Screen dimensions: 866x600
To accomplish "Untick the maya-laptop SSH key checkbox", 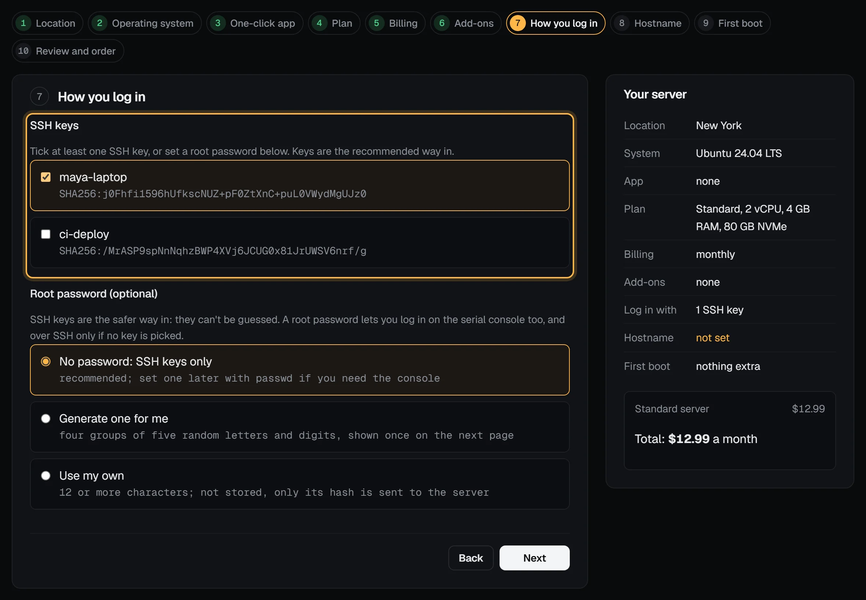I will click(x=46, y=177).
